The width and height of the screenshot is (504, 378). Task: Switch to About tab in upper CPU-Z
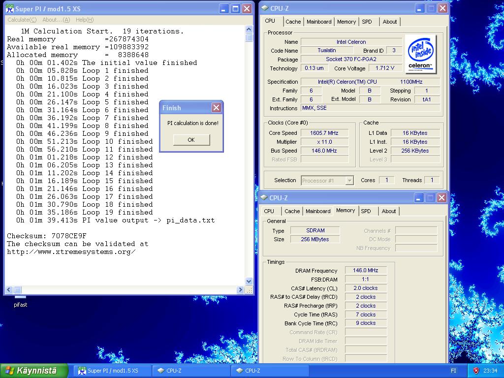(x=390, y=22)
